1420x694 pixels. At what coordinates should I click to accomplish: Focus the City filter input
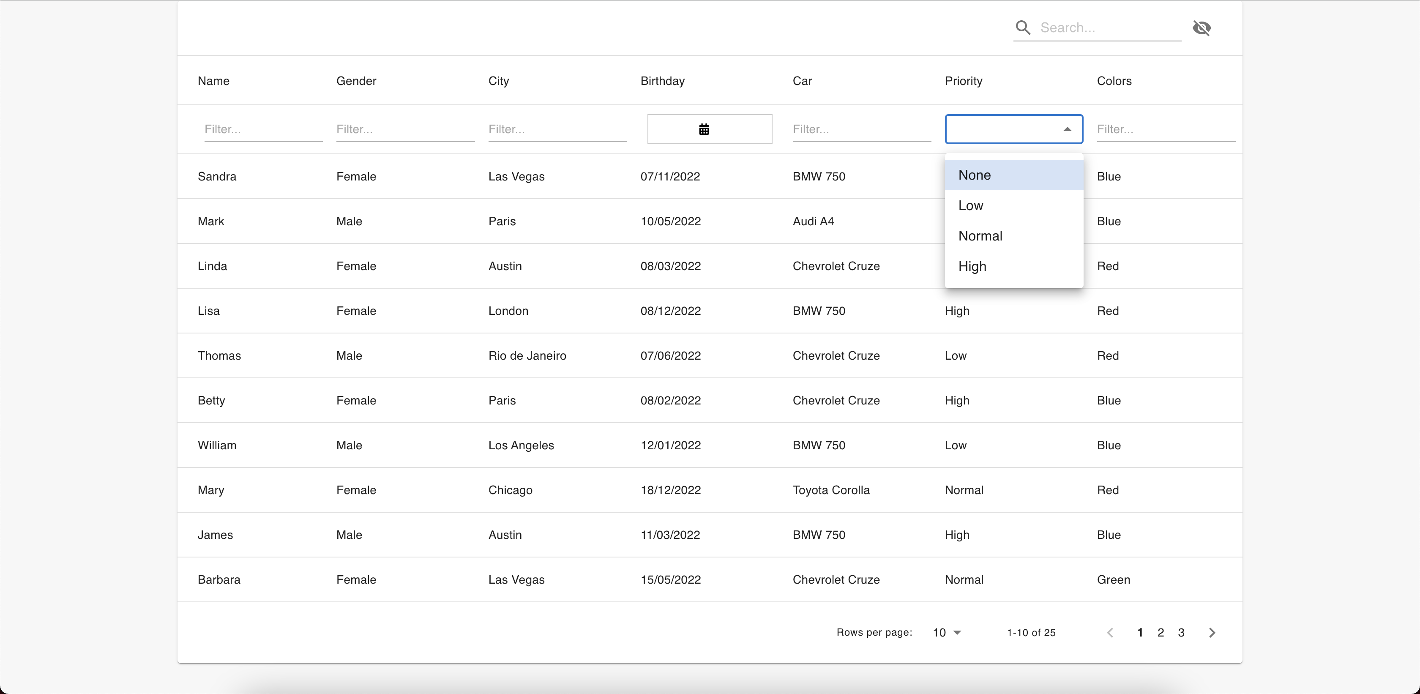[557, 129]
